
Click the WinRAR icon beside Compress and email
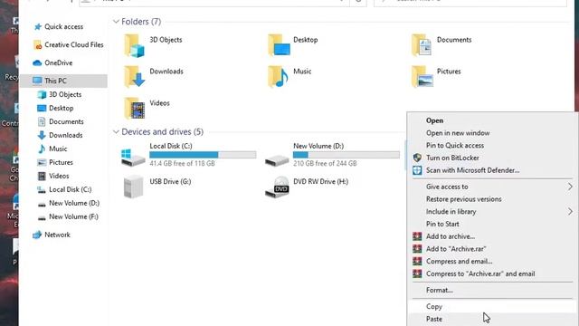click(x=417, y=262)
